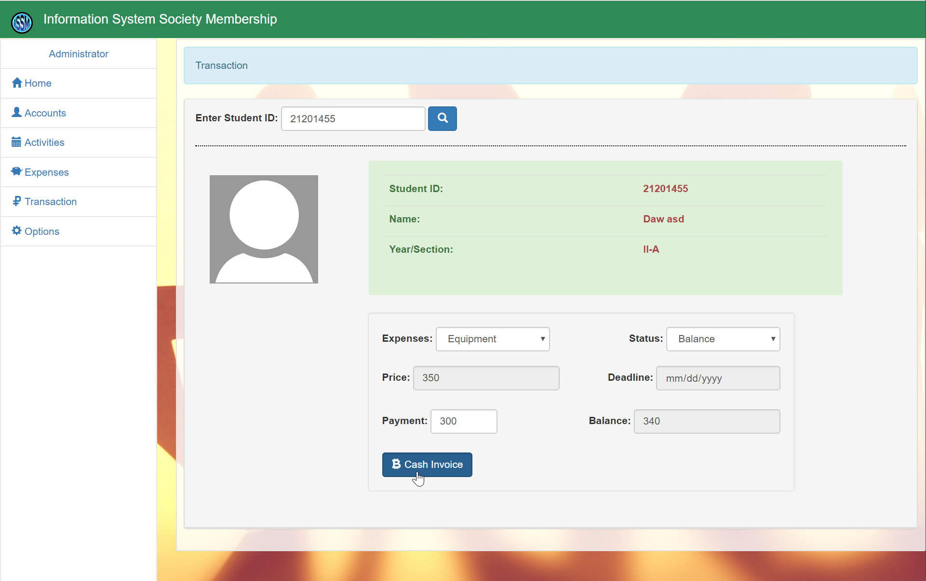926x581 pixels.
Task: Open the Status dropdown showing Balance
Action: 723,339
